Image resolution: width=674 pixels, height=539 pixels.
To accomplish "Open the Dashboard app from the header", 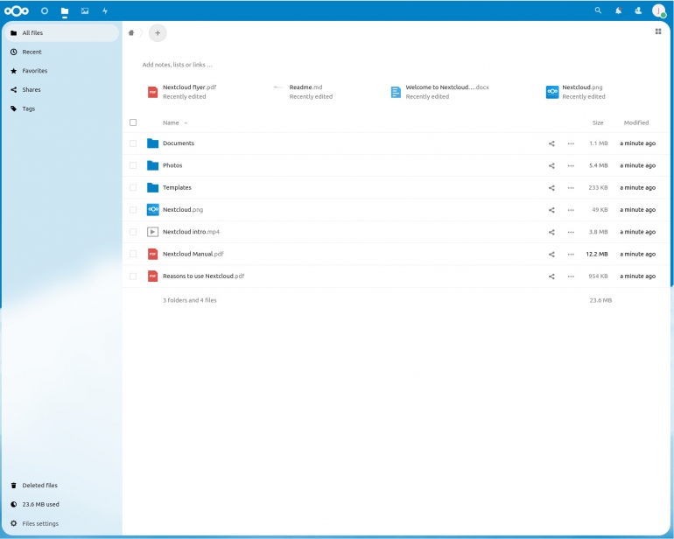I will click(45, 10).
